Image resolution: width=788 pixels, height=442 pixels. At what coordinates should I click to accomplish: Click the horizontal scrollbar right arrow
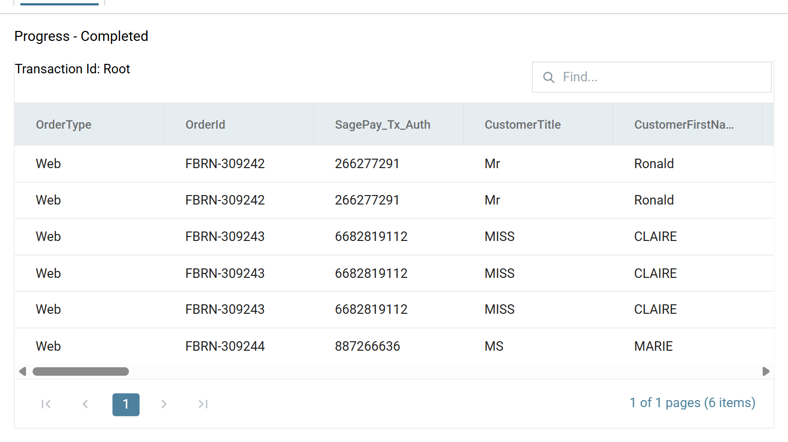pos(766,371)
